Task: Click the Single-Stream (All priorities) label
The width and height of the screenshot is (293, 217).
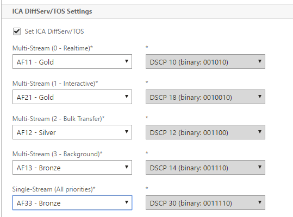Action: click(54, 189)
